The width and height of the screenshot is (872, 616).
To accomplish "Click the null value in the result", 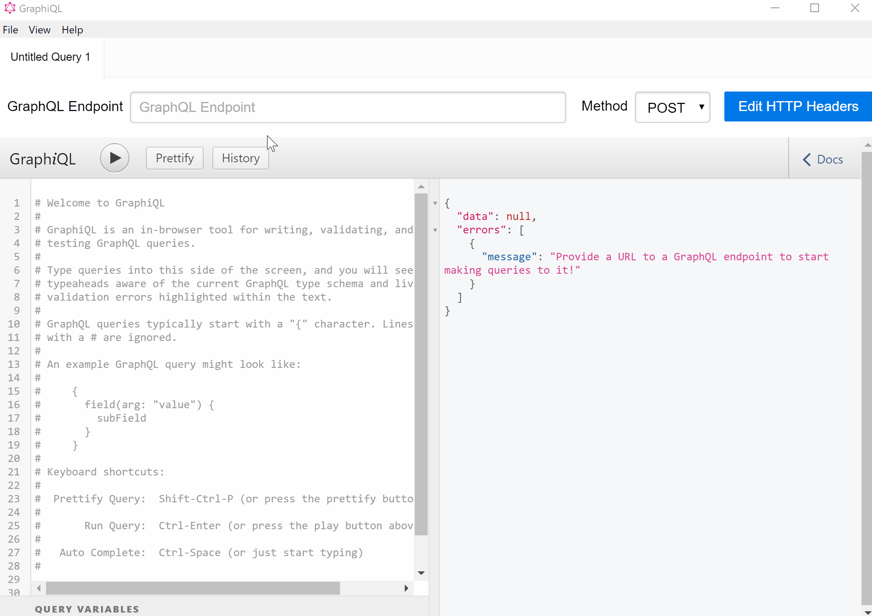I will pyautogui.click(x=519, y=216).
